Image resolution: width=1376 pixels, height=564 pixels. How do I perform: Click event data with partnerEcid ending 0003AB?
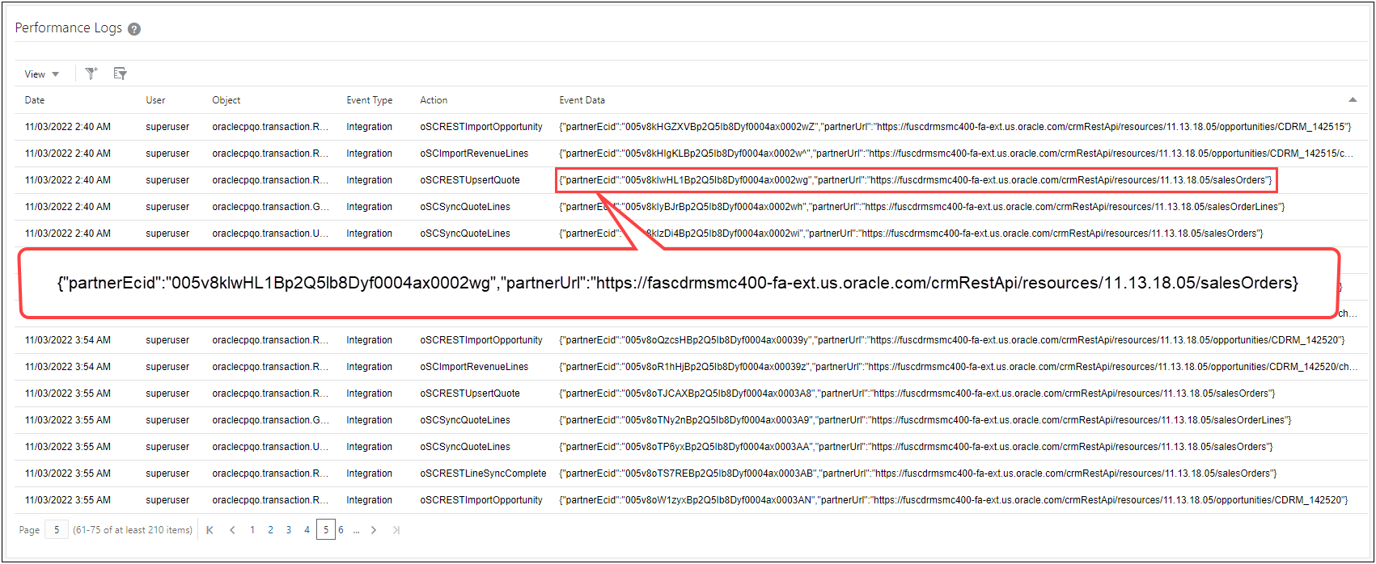click(918, 474)
